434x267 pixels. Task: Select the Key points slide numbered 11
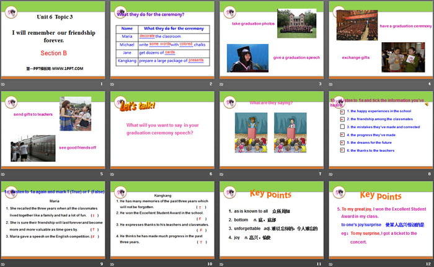coord(271,220)
